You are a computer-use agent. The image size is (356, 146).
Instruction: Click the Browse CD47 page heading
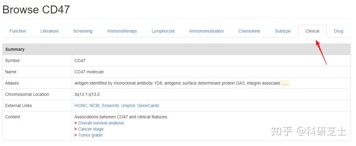coord(36,10)
